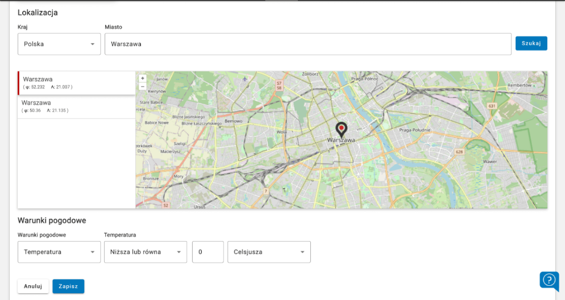Select Warszawa result with latitude 50.36
The image size is (565, 300).
[77, 106]
